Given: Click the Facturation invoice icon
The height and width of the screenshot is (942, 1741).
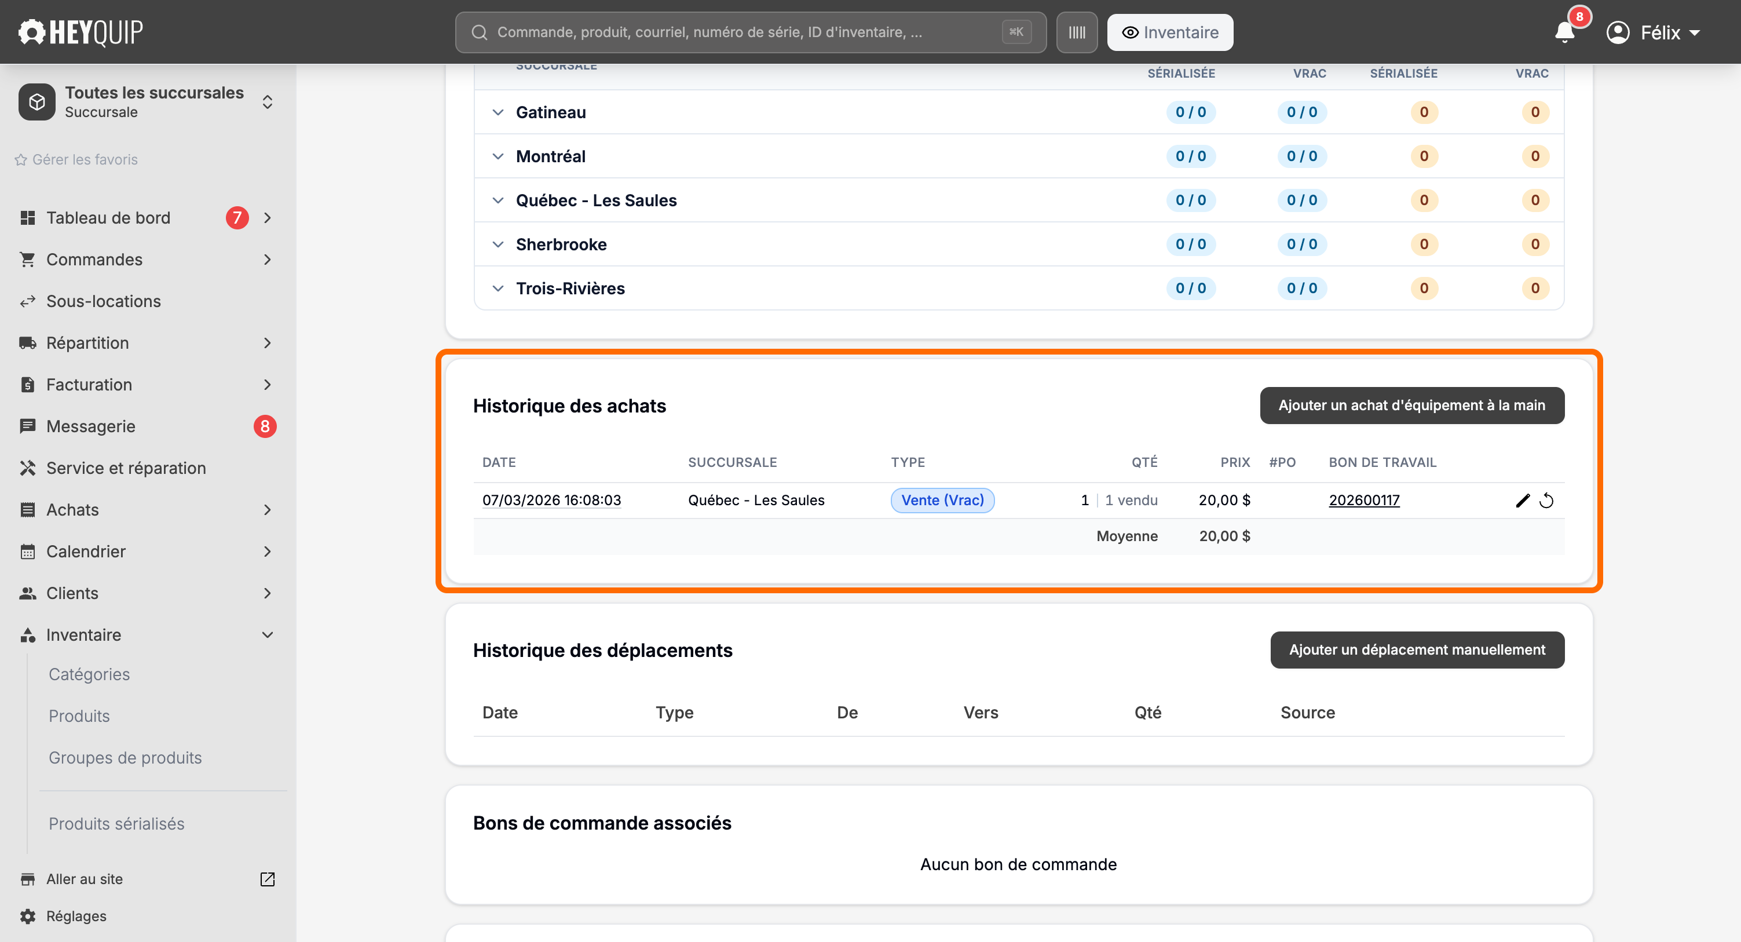Looking at the screenshot, I should click(x=28, y=385).
